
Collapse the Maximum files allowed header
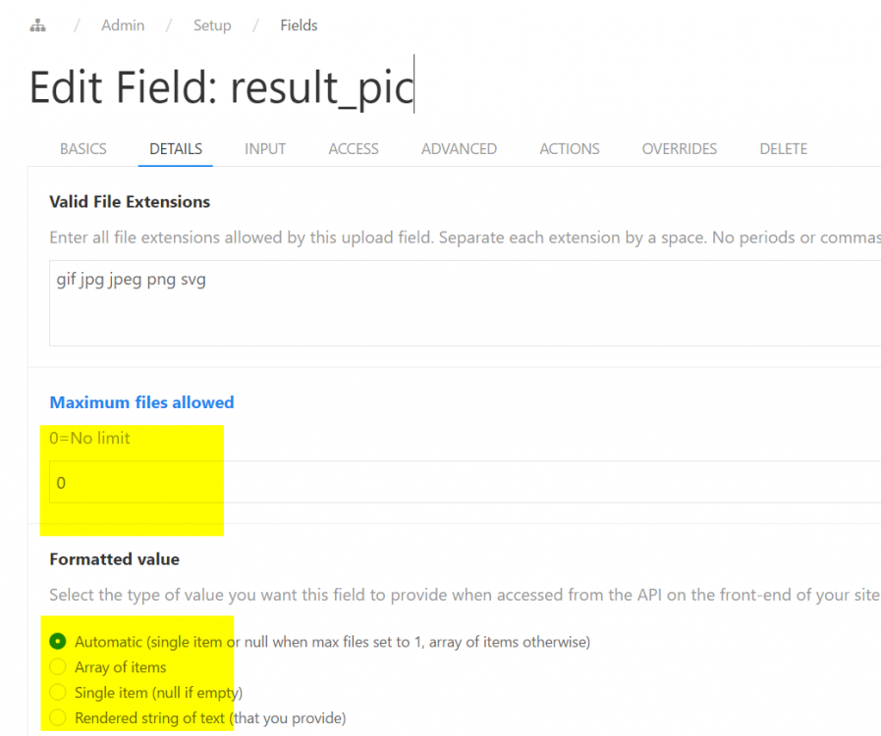pyautogui.click(x=141, y=402)
